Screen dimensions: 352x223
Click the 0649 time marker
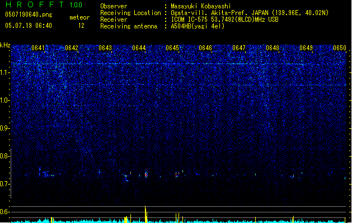pyautogui.click(x=306, y=48)
